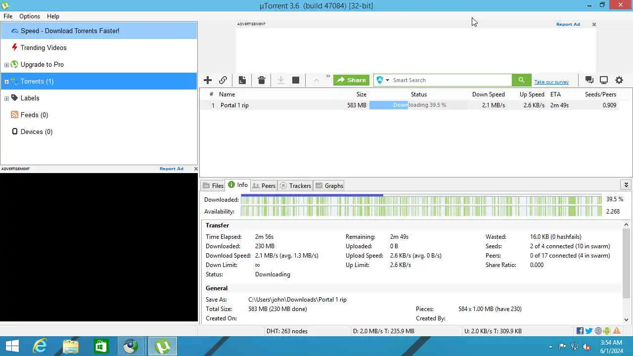Image resolution: width=633 pixels, height=356 pixels.
Task: Open the Options menu
Action: 30,16
